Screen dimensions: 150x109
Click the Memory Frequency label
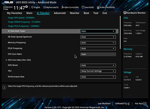tap(17, 43)
